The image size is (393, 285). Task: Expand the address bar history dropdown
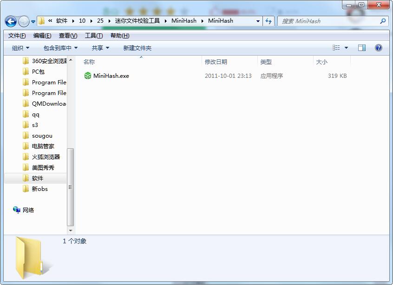(x=258, y=21)
